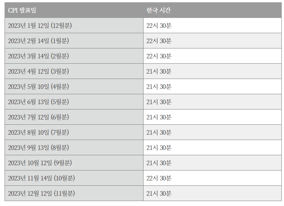The width and height of the screenshot is (284, 206).
Task: Select the '2023년 8월 10일 (7월분)' cell
Action: [38, 132]
